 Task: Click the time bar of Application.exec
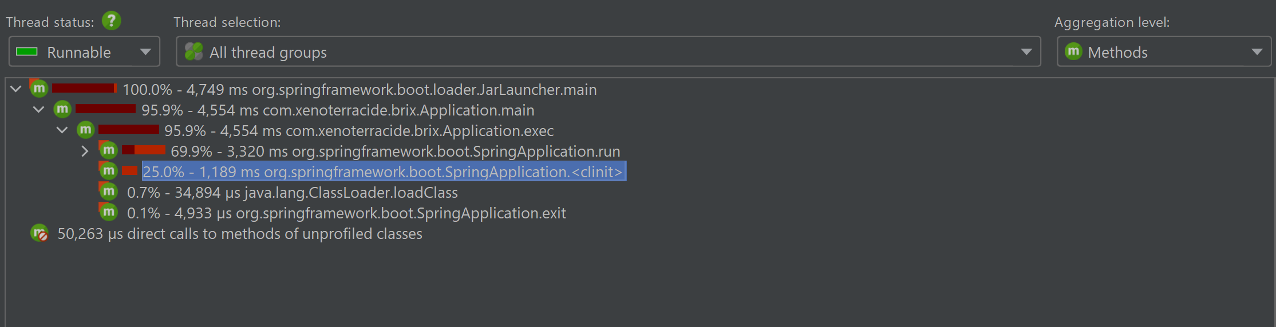point(129,129)
